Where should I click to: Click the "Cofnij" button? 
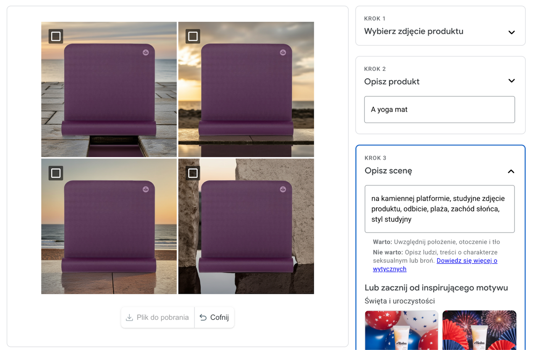tap(214, 318)
